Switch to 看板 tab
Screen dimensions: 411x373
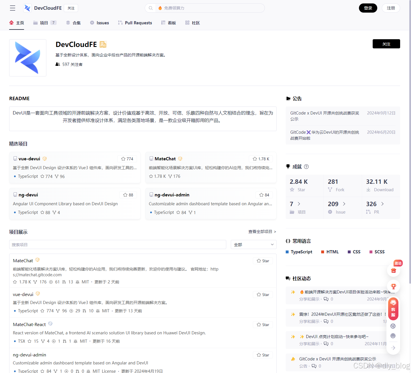pyautogui.click(x=168, y=23)
